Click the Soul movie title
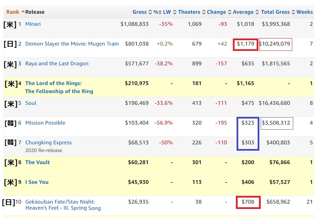Screen dimensions: 320x218 pyautogui.click(x=30, y=103)
